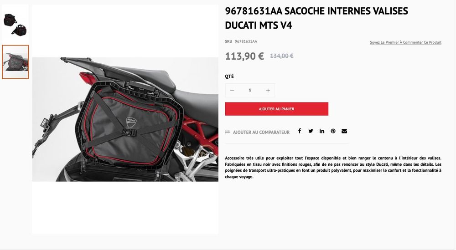This screenshot has height=250, width=456.
Task: Select the two-bags thumbnail image
Action: pos(16,24)
